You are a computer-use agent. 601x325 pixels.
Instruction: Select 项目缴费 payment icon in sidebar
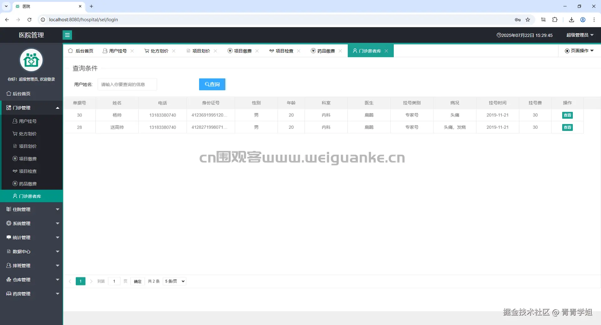pos(28,159)
